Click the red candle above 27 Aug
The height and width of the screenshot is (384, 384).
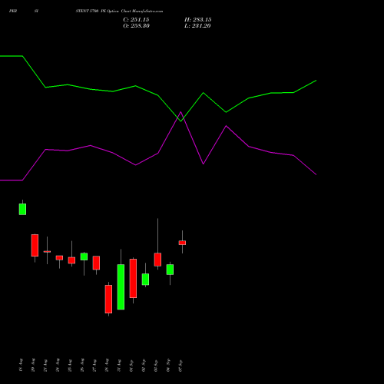pyautogui.click(x=96, y=263)
